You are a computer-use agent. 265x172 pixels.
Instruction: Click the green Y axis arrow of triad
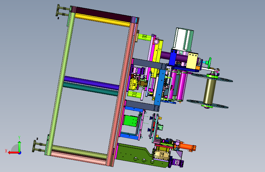pyautogui.click(x=20, y=147)
